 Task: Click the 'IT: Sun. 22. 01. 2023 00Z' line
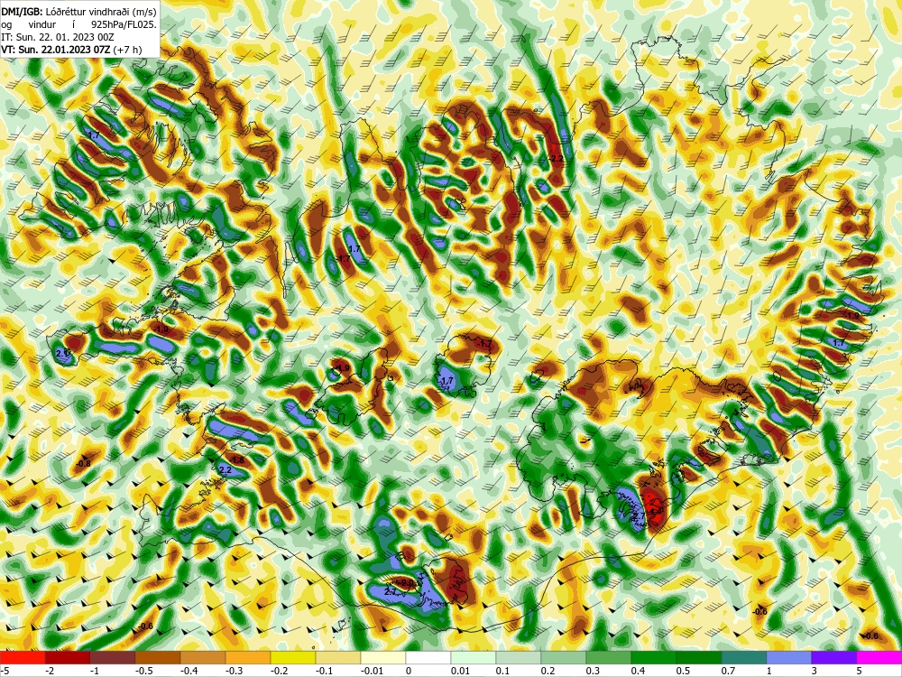pos(58,37)
